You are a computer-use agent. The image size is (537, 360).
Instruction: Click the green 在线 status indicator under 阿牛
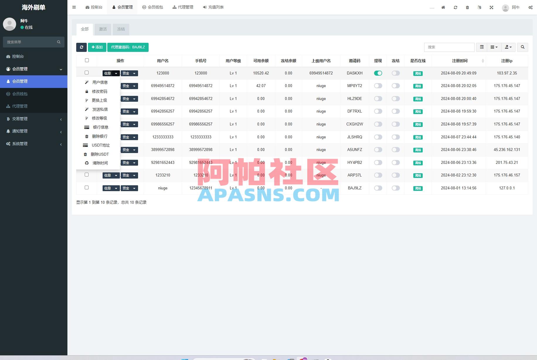pos(21,27)
